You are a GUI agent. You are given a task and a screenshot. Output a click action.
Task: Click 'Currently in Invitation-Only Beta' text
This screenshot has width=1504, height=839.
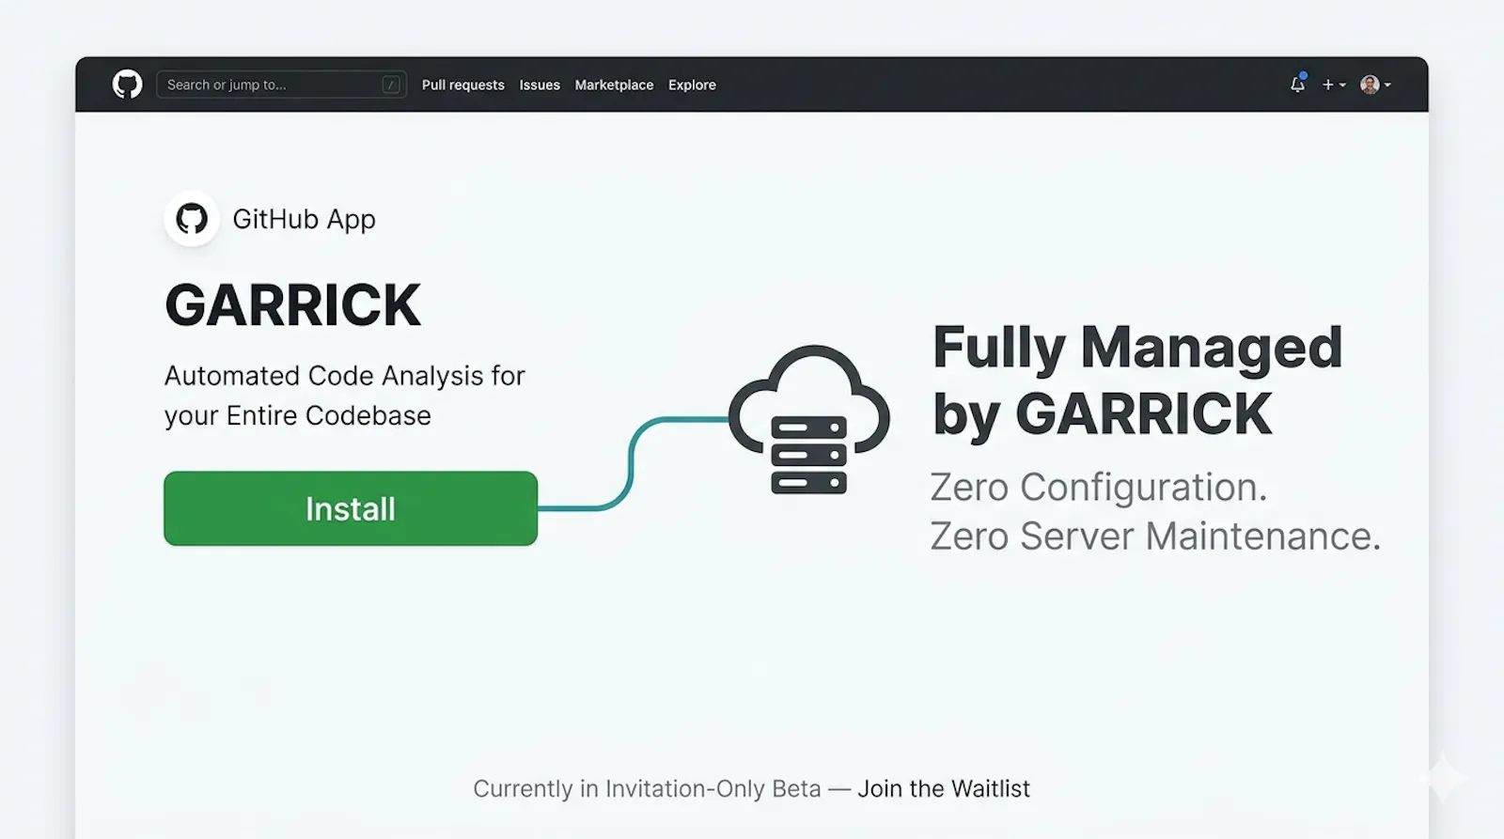click(x=647, y=788)
